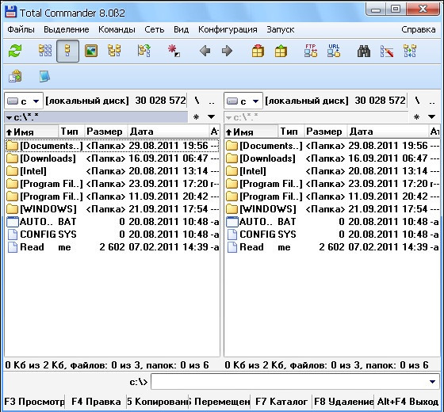The width and height of the screenshot is (444, 412).
Task: Sort right panel by Дата column
Action: (x=388, y=132)
